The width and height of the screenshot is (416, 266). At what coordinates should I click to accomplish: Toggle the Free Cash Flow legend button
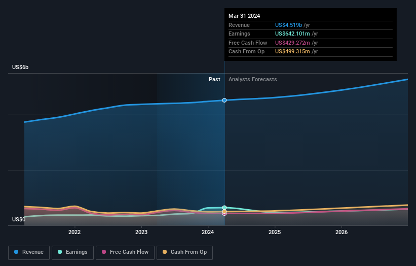pyautogui.click(x=125, y=252)
